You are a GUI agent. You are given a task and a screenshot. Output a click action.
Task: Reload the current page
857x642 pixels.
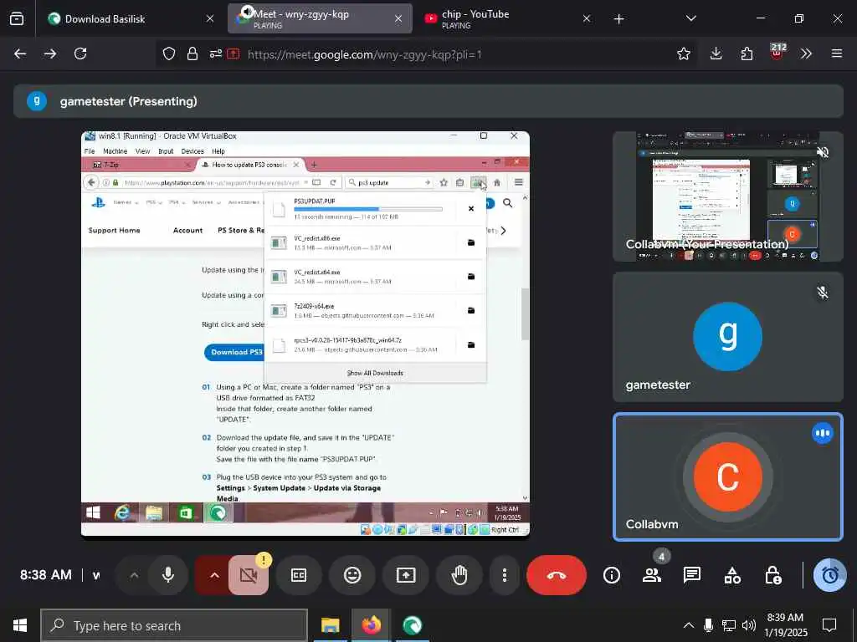click(x=80, y=53)
